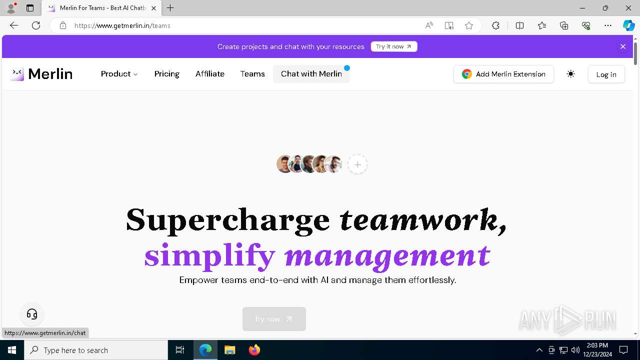The width and height of the screenshot is (640, 360).
Task: Open the Extensions puzzle icon
Action: (x=495, y=25)
